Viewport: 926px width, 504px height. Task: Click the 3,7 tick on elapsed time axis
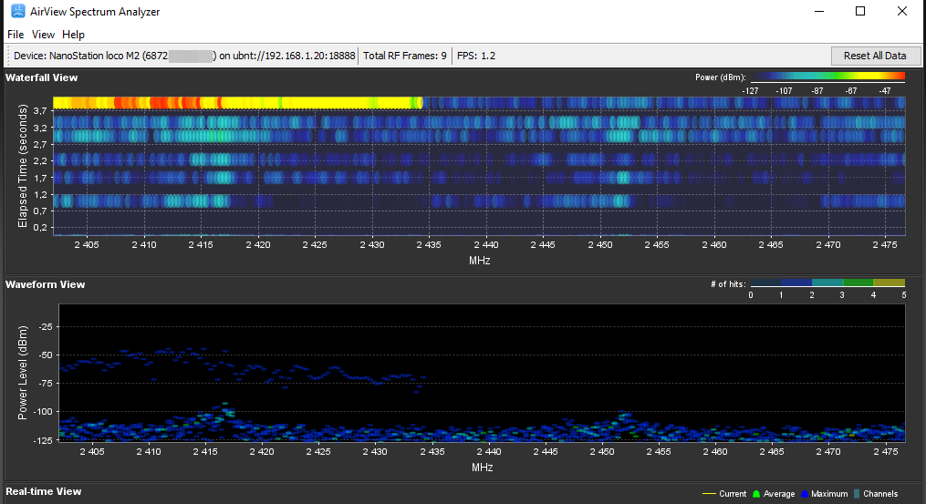pos(40,111)
